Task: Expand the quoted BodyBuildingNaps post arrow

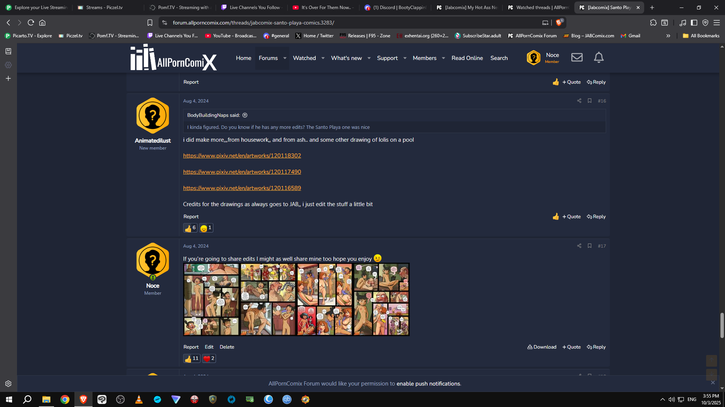Action: tap(245, 115)
